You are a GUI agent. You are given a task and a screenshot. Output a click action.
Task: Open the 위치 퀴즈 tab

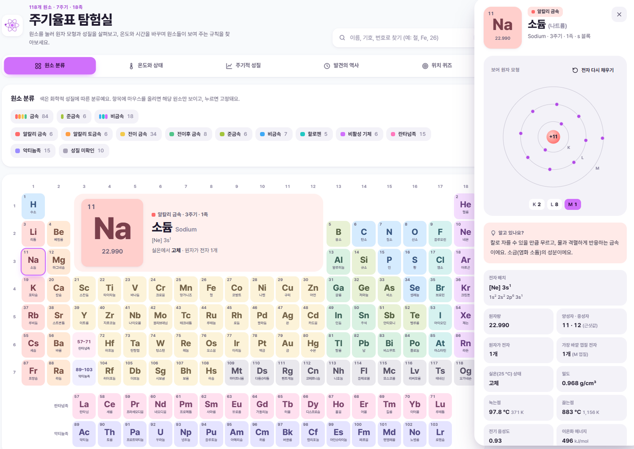437,66
